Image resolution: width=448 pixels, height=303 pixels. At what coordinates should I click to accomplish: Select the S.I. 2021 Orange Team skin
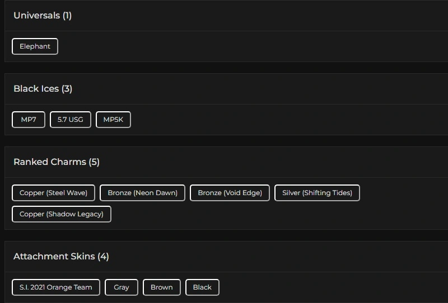(56, 287)
